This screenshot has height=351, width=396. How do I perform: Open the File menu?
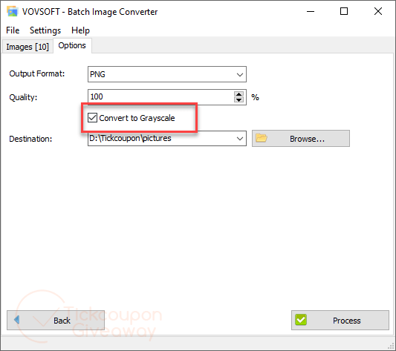tap(13, 30)
